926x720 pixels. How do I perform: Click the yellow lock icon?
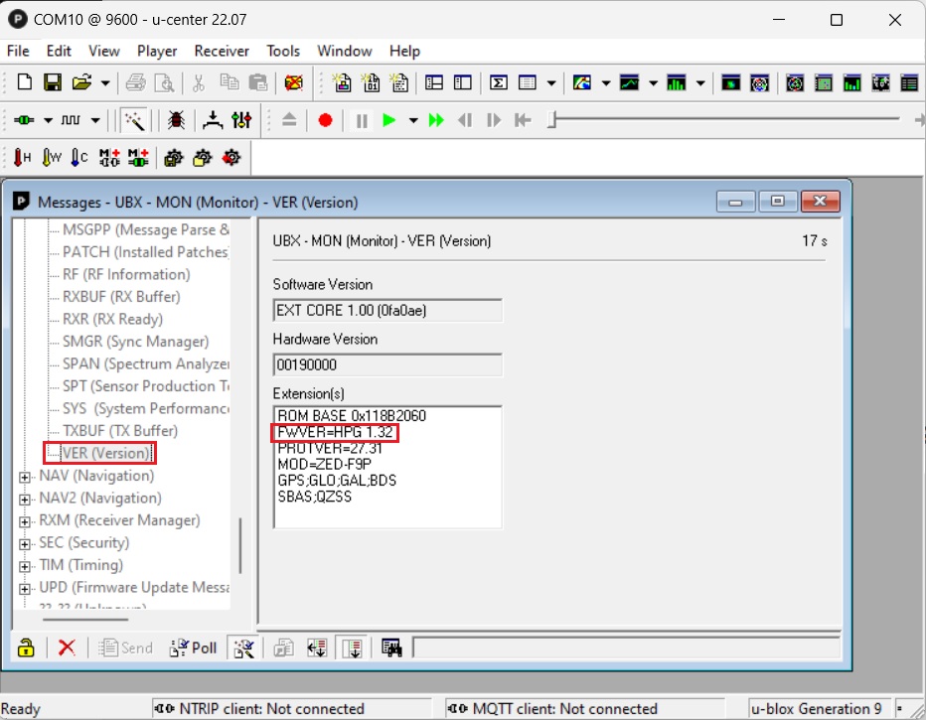click(27, 648)
